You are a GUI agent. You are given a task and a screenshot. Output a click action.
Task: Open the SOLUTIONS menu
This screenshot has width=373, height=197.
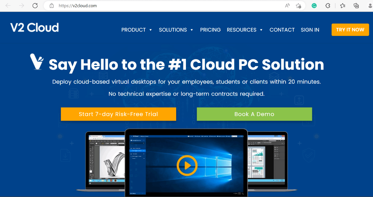pyautogui.click(x=173, y=30)
